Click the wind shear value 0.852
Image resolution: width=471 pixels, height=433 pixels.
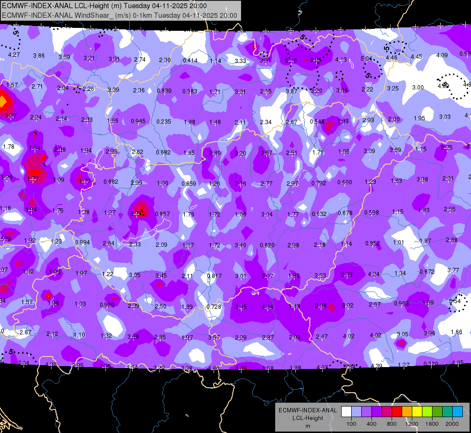372,243
